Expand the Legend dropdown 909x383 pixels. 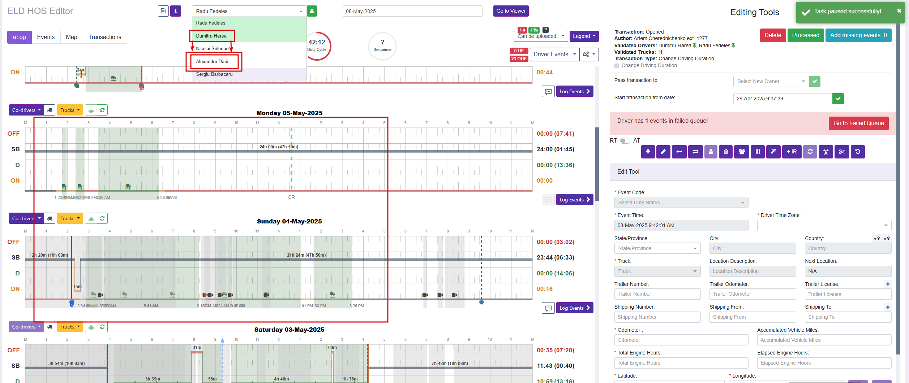point(584,36)
